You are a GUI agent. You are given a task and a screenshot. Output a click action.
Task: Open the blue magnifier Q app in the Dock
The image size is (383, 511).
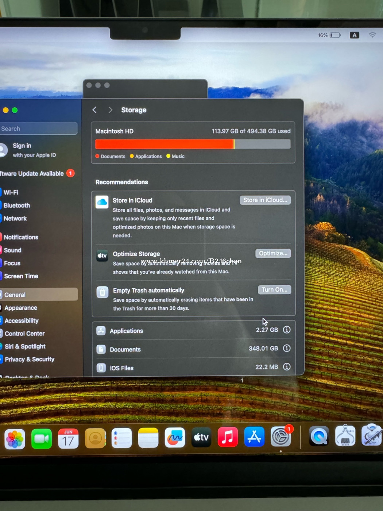point(319,435)
